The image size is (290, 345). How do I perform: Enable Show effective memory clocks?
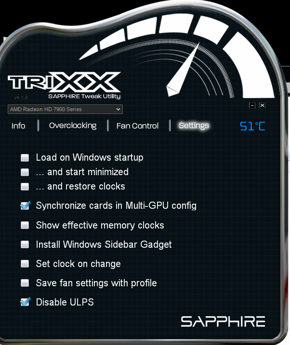tap(25, 225)
